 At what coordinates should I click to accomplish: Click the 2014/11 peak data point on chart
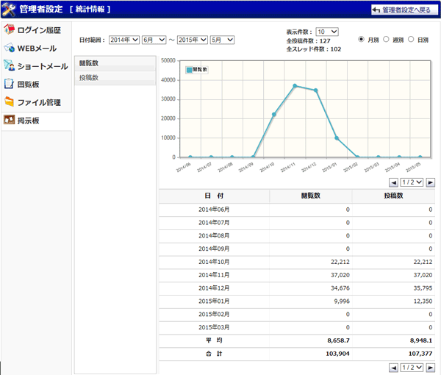[x=295, y=85]
